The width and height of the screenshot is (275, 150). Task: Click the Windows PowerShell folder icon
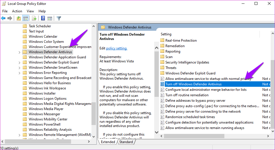(x=25, y=124)
